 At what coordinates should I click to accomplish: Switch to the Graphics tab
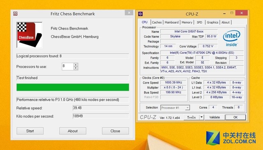pos(212,23)
